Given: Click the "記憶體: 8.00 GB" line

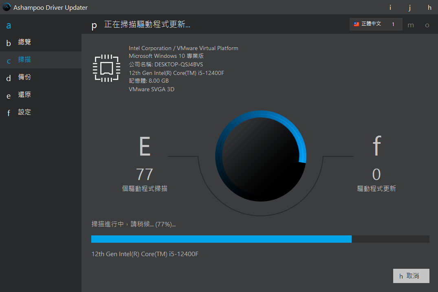Looking at the screenshot, I should click(149, 81).
